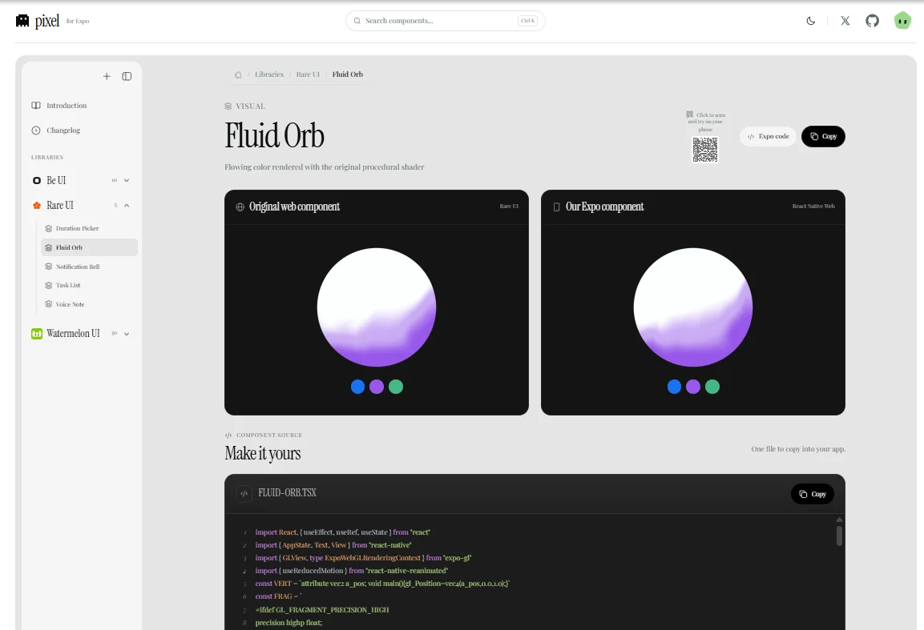Select green color on Original web component
Screen dimensions: 924x630
click(396, 387)
